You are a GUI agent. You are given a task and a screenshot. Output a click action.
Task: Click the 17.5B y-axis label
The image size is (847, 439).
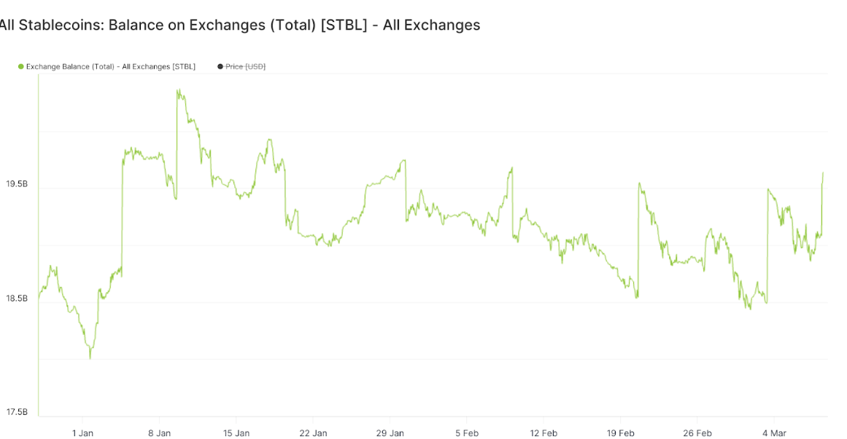point(17,413)
